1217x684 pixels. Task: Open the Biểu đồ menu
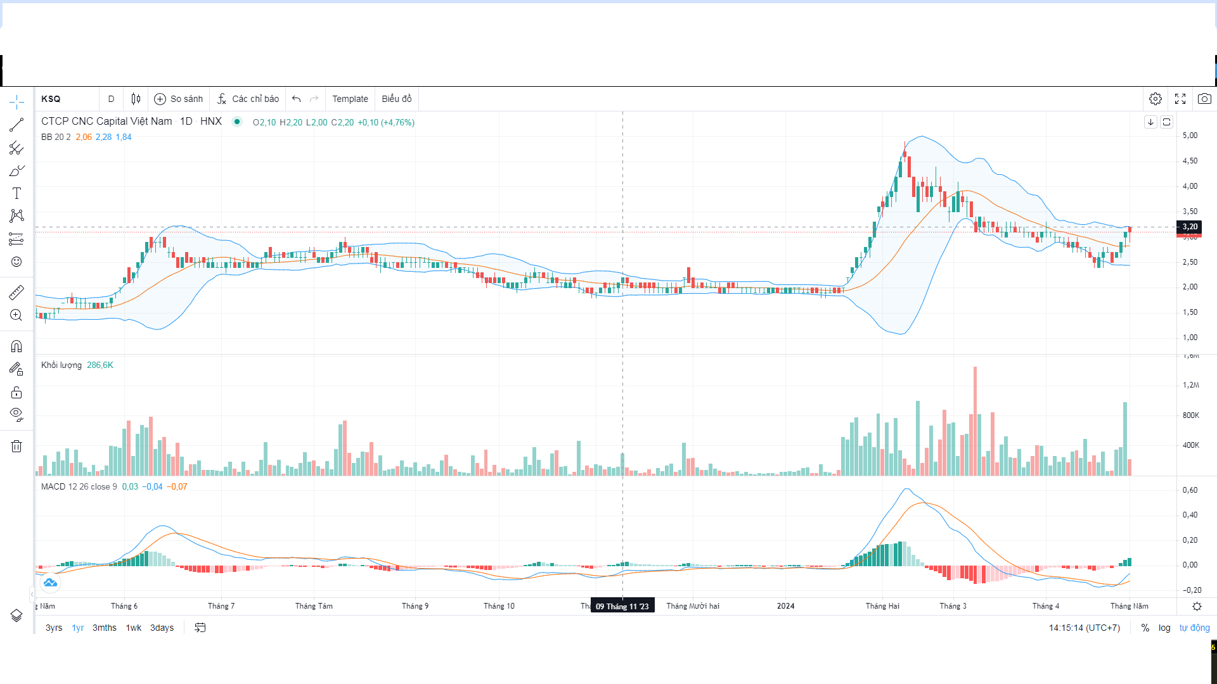click(x=397, y=99)
